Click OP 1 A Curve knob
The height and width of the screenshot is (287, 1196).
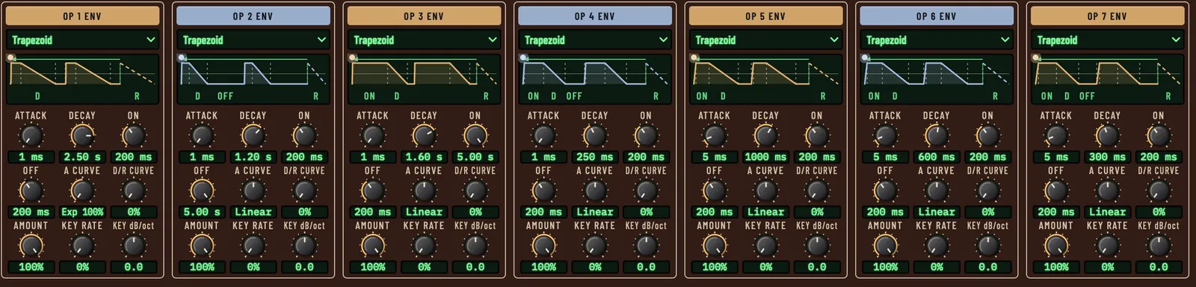pyautogui.click(x=82, y=191)
